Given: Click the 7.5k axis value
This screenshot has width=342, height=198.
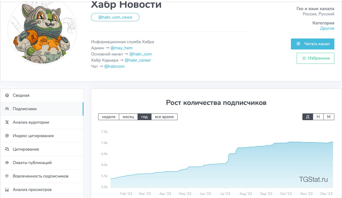Looking at the screenshot, I should pos(104,132).
